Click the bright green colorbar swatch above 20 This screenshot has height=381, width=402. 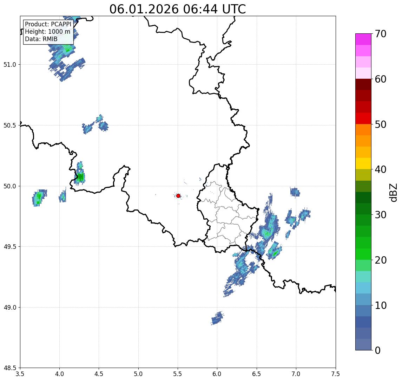click(x=363, y=254)
